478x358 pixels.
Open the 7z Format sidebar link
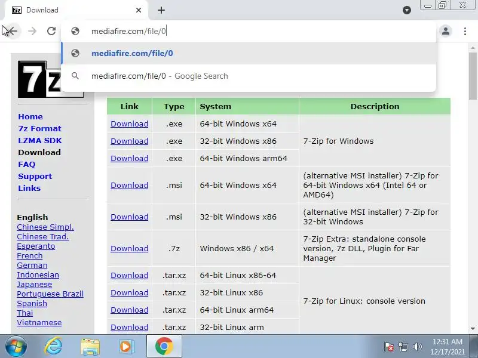pyautogui.click(x=39, y=128)
